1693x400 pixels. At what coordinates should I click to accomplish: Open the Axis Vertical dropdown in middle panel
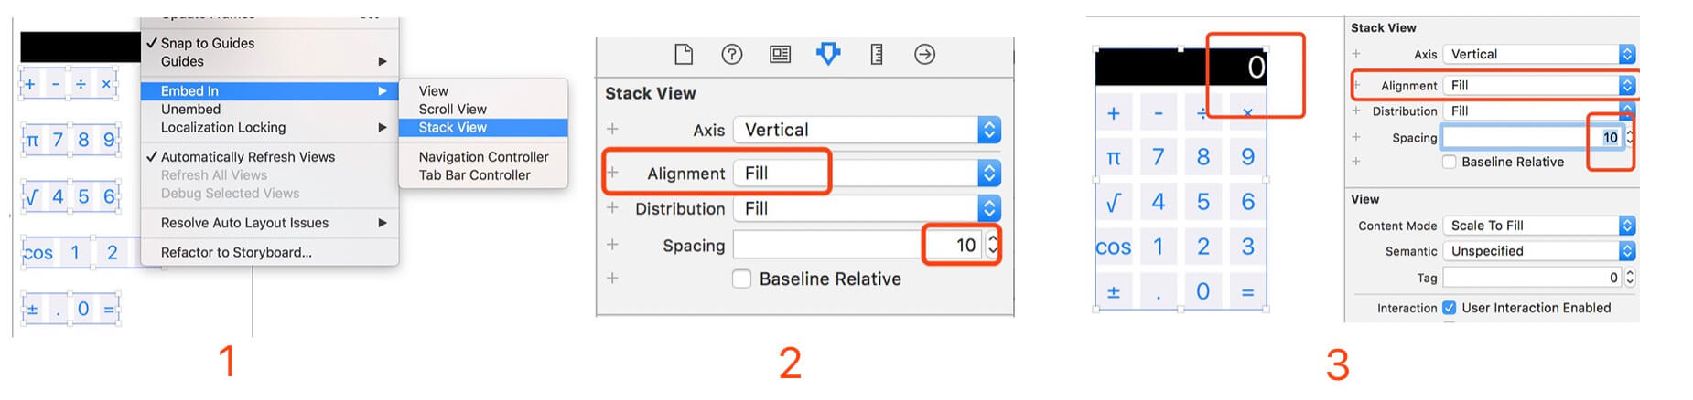point(867,130)
